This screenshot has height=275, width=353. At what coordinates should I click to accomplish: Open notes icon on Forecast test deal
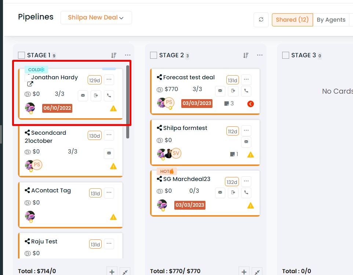[227, 104]
